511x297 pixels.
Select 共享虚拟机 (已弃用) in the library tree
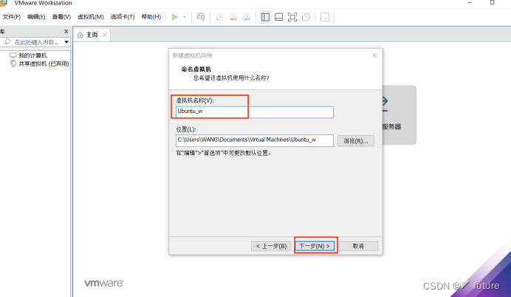click(x=44, y=64)
